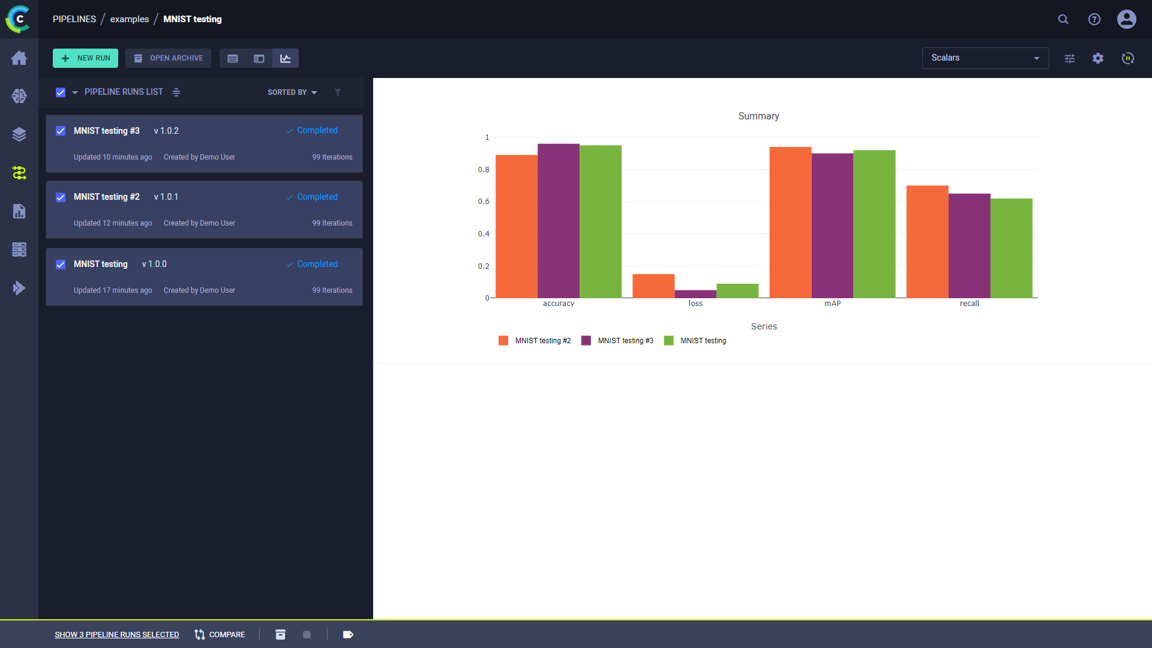Click the search icon top right
The image size is (1152, 648).
click(x=1063, y=19)
